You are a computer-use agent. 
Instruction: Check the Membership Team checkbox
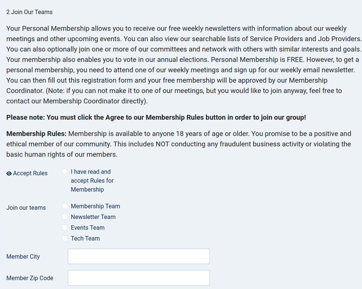pyautogui.click(x=65, y=206)
